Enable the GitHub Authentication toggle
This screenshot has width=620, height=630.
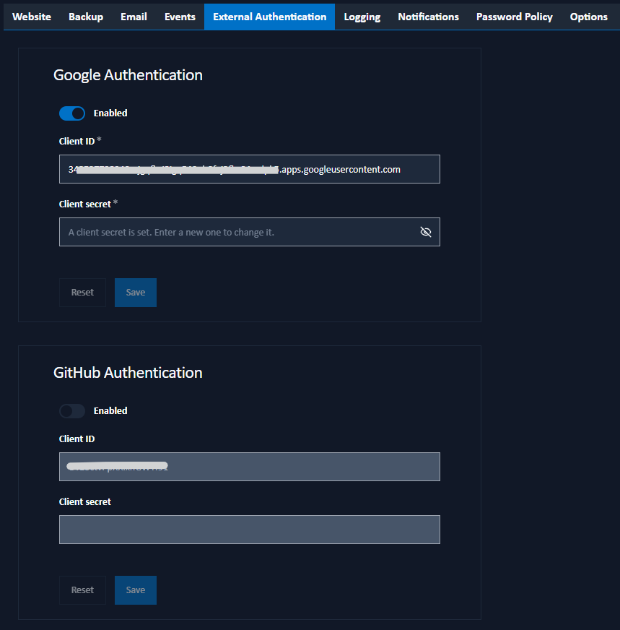tap(72, 411)
